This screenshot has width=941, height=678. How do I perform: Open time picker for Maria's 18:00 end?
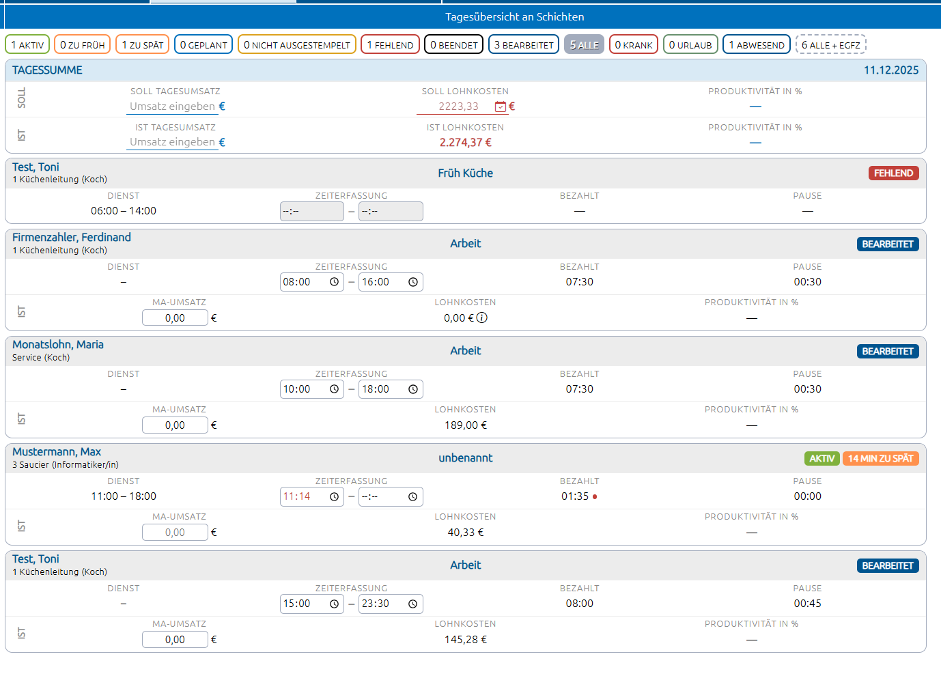[412, 389]
